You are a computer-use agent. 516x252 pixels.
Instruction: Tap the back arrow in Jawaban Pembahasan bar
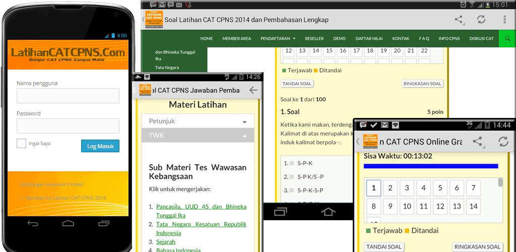pyautogui.click(x=253, y=90)
